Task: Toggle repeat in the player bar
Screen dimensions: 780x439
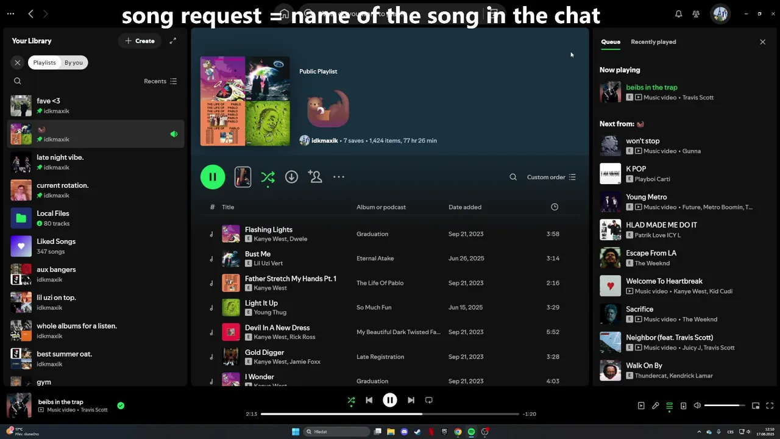Action: click(429, 400)
